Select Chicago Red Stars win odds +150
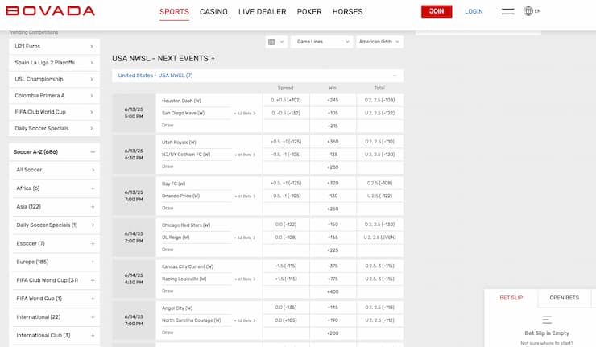 (333, 225)
